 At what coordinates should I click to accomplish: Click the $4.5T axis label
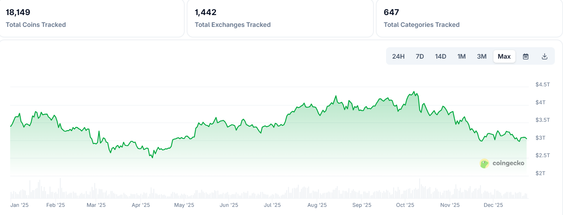543,84
